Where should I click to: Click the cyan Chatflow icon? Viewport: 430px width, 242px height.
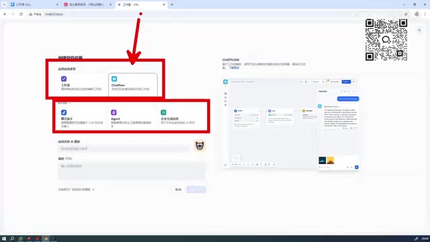click(114, 79)
